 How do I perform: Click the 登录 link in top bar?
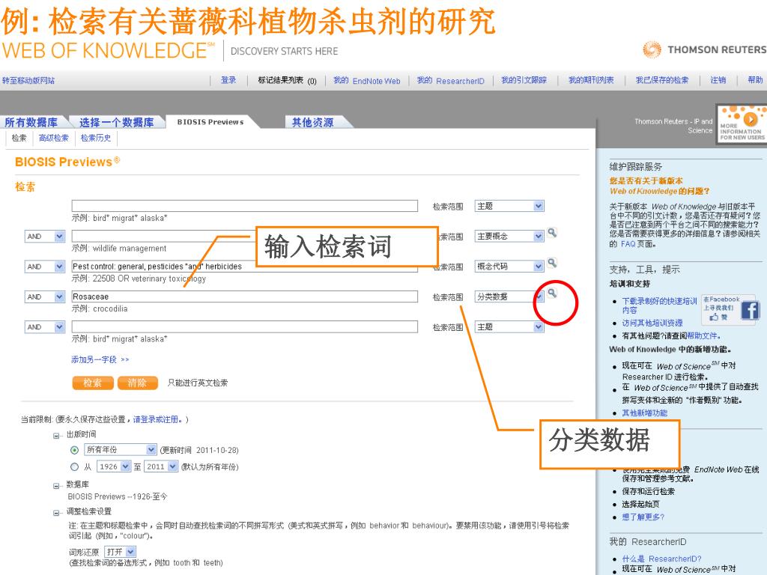click(x=228, y=80)
